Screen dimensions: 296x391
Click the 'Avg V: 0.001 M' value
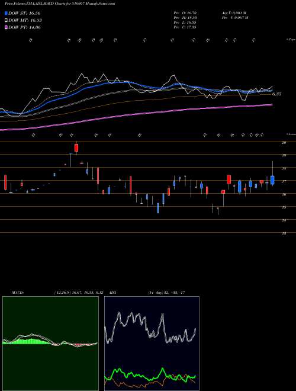click(x=234, y=13)
